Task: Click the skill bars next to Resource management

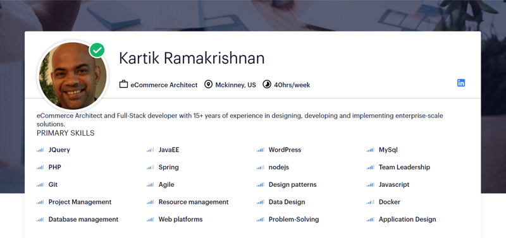Action: pyautogui.click(x=150, y=202)
